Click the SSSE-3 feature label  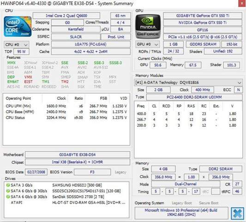coord(115,63)
